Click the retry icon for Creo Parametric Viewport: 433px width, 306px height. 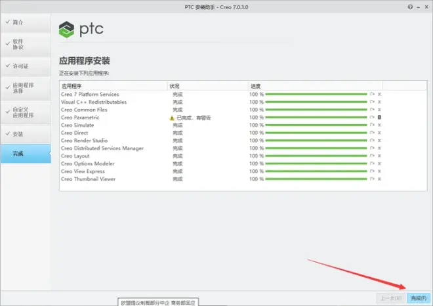pyautogui.click(x=372, y=117)
